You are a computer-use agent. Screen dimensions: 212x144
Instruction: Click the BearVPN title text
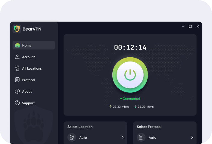point(32,29)
